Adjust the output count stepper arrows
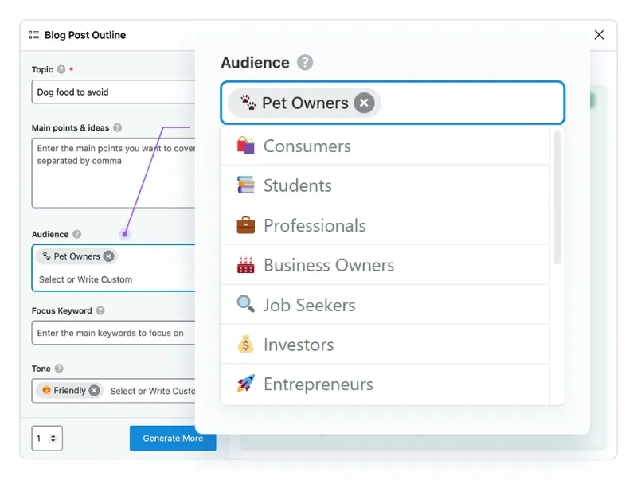The width and height of the screenshot is (637, 480). (53, 438)
